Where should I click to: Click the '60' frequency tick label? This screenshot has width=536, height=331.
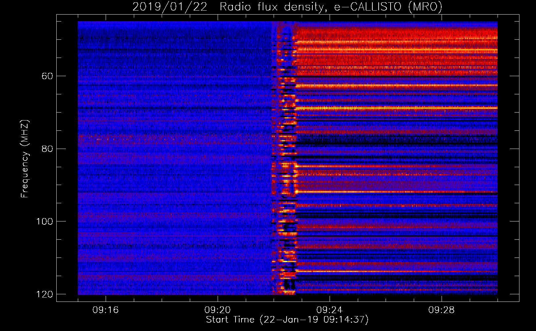click(47, 76)
